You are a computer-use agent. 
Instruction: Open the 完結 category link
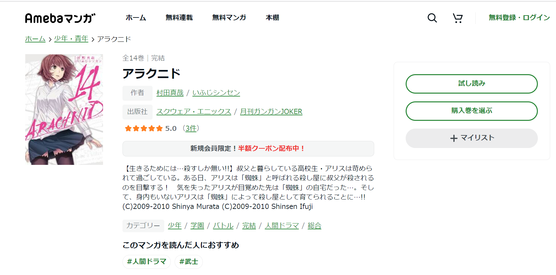pyautogui.click(x=249, y=225)
